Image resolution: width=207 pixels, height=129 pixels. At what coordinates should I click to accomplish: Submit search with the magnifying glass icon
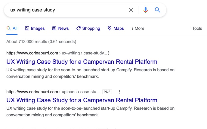click(157, 10)
